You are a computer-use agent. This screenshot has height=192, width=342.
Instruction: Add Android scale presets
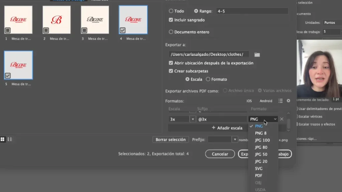coord(266,101)
